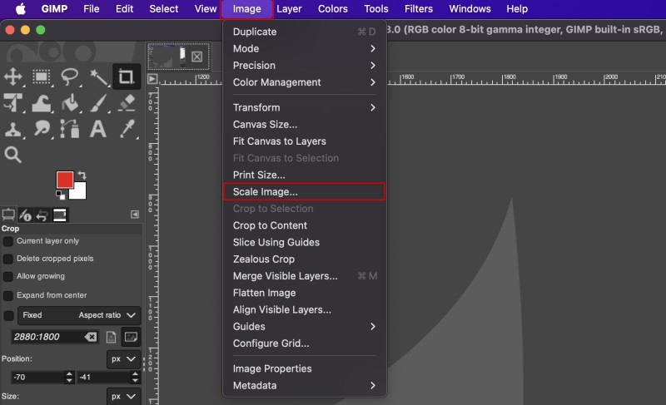Viewport: 666px width, 405px height.
Task: Expand the Guides submenu
Action: [304, 327]
